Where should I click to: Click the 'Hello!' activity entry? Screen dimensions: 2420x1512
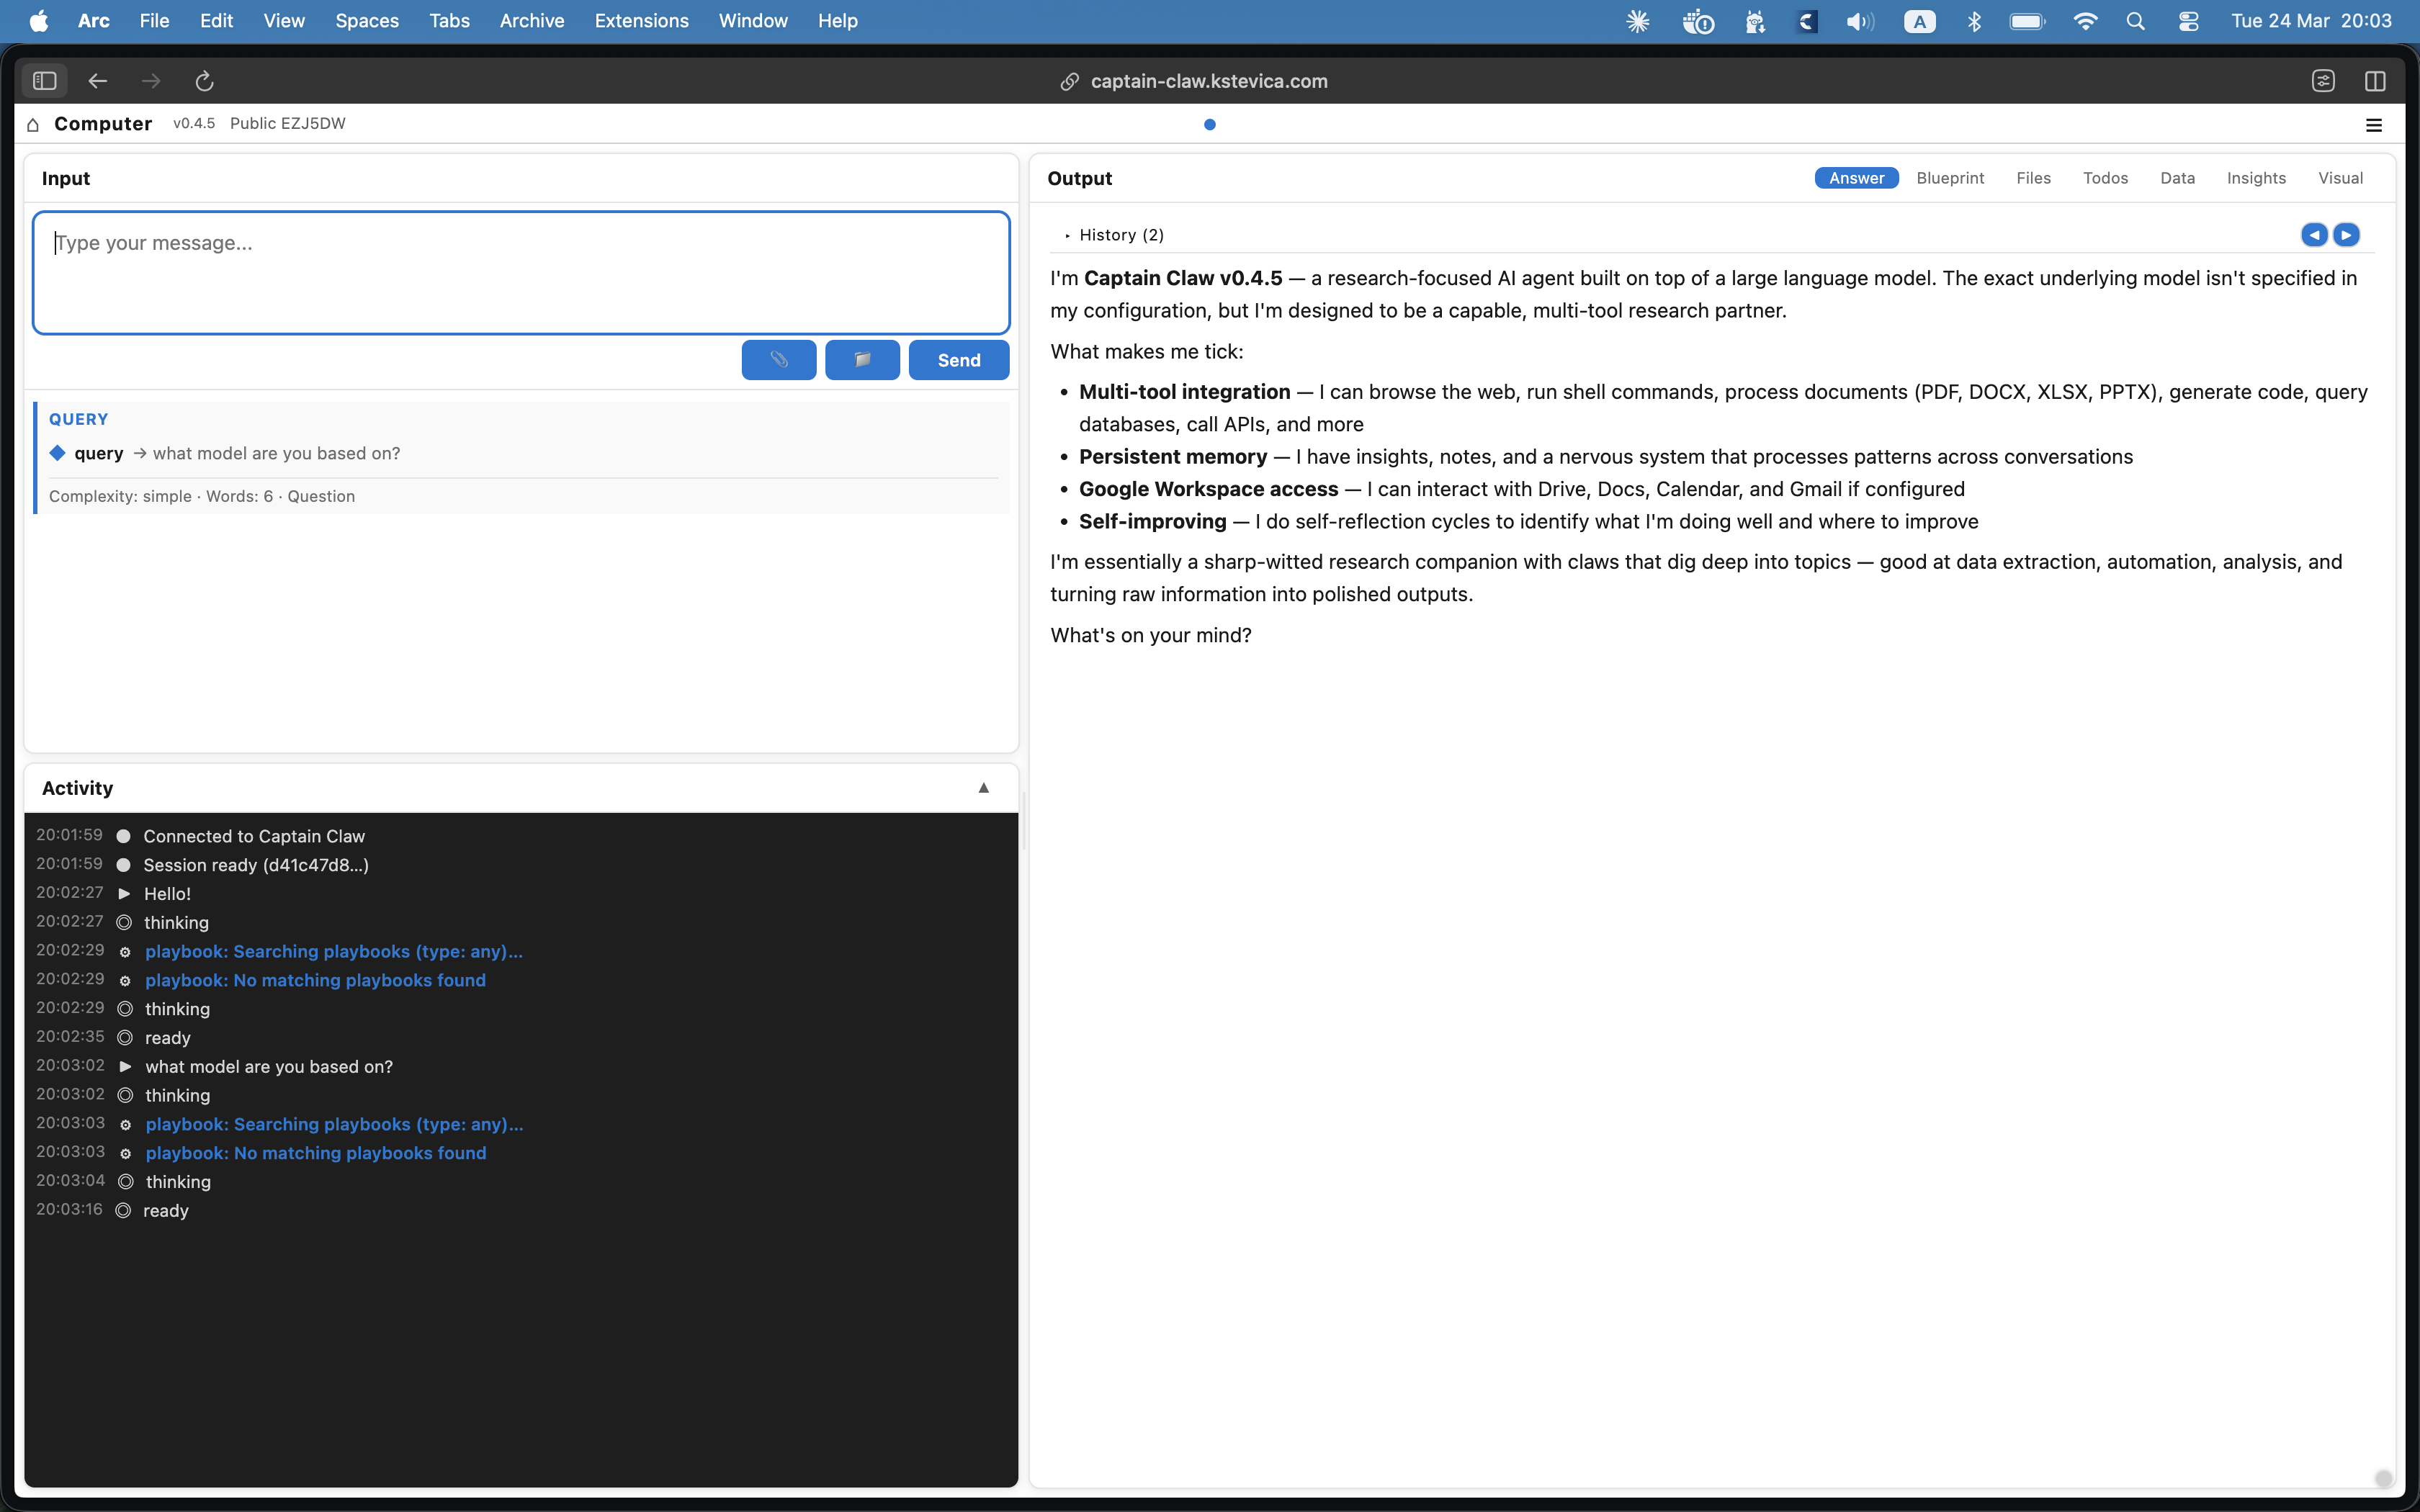[167, 894]
